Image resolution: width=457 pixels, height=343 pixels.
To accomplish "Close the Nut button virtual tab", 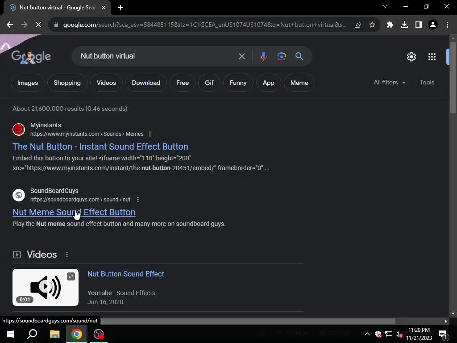I will point(104,8).
